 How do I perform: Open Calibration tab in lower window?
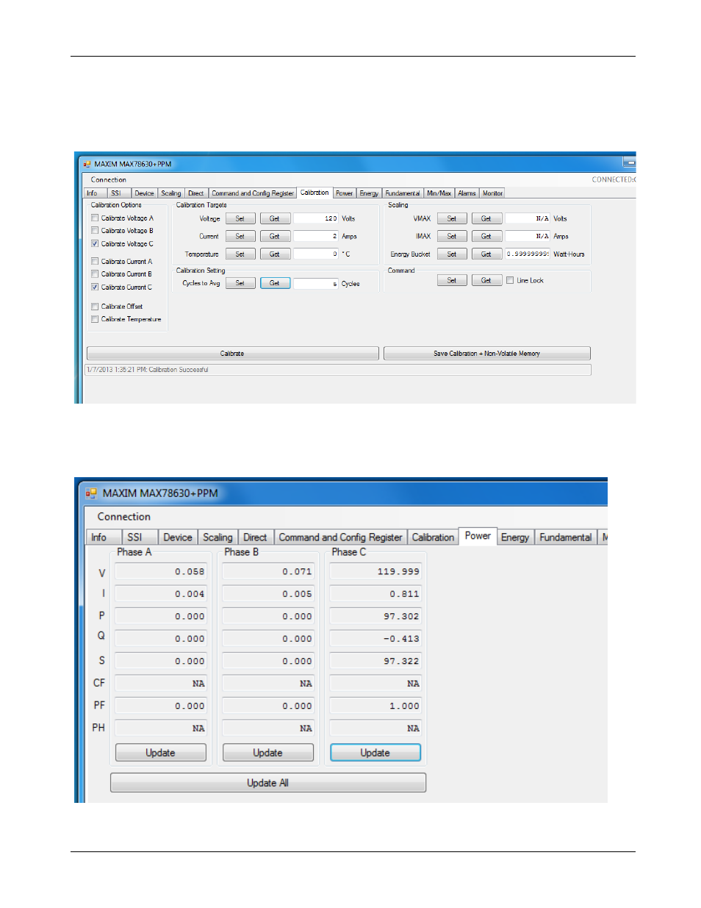pos(433,537)
